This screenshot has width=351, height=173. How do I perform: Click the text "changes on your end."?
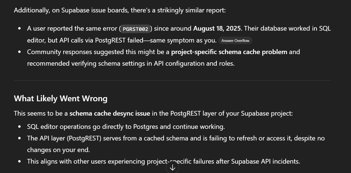click(58, 150)
